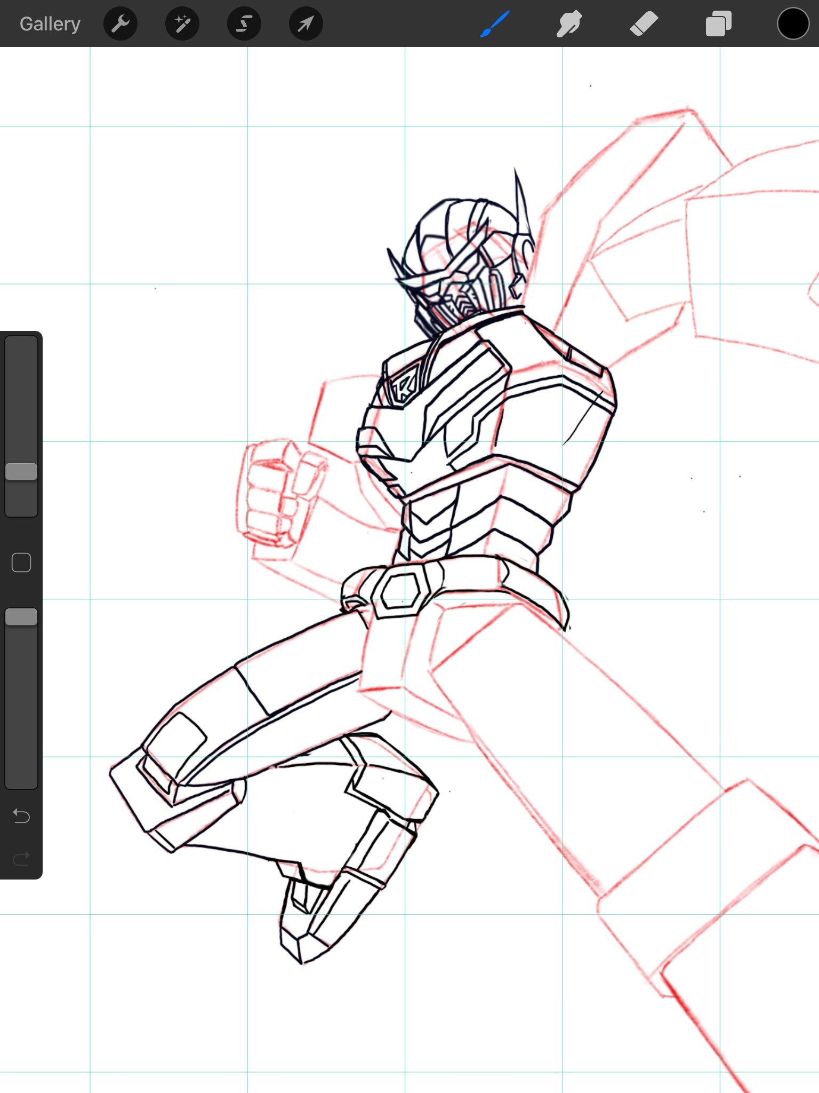Select the Smudge tool
Image resolution: width=819 pixels, height=1093 pixels.
(569, 24)
